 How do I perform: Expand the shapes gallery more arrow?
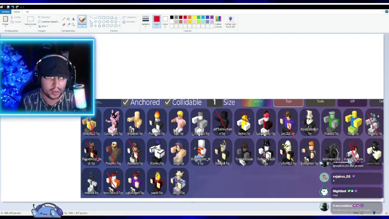(119, 26)
